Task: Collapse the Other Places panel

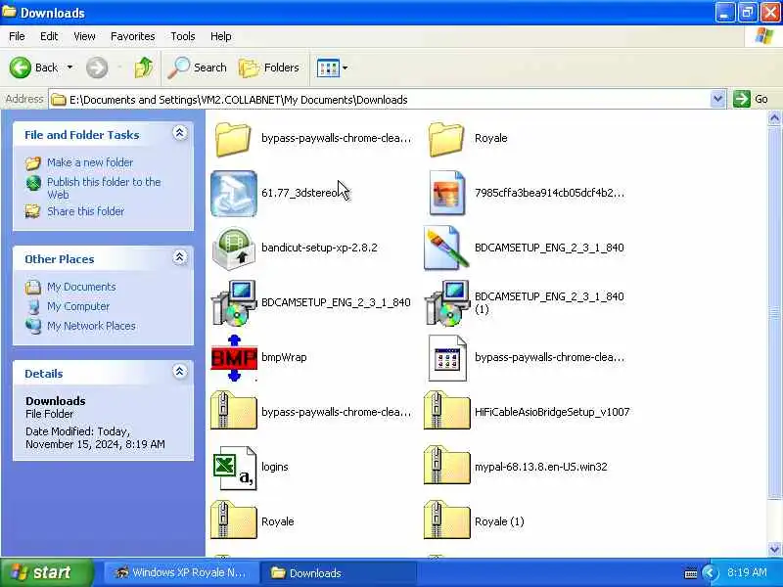Action: click(x=180, y=257)
